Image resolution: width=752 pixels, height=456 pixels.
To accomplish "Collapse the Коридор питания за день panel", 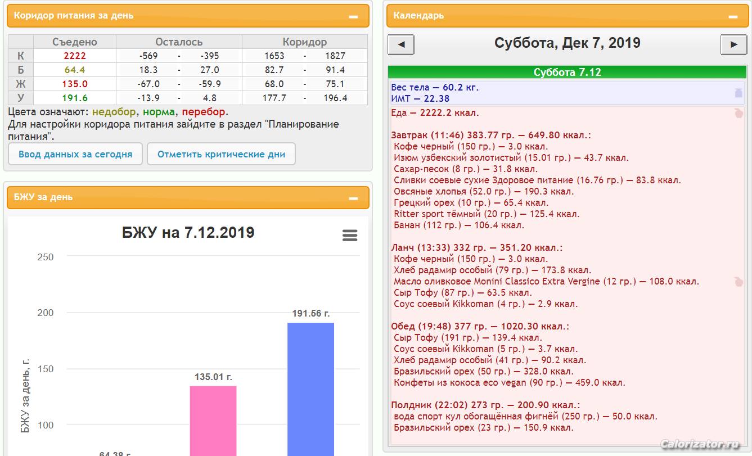I will point(353,16).
